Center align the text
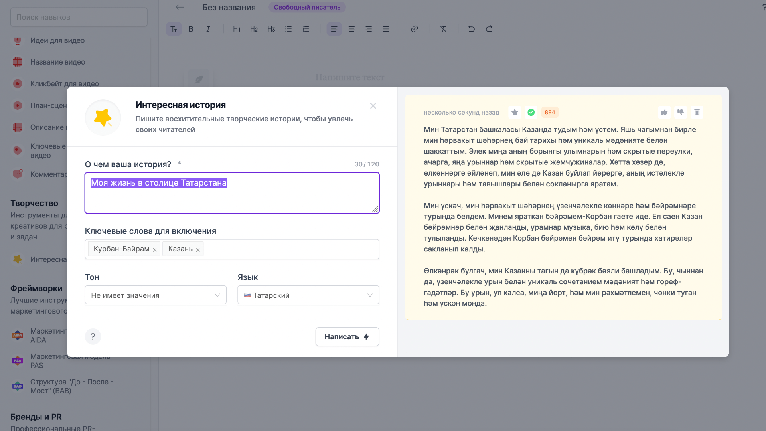 [x=351, y=29]
